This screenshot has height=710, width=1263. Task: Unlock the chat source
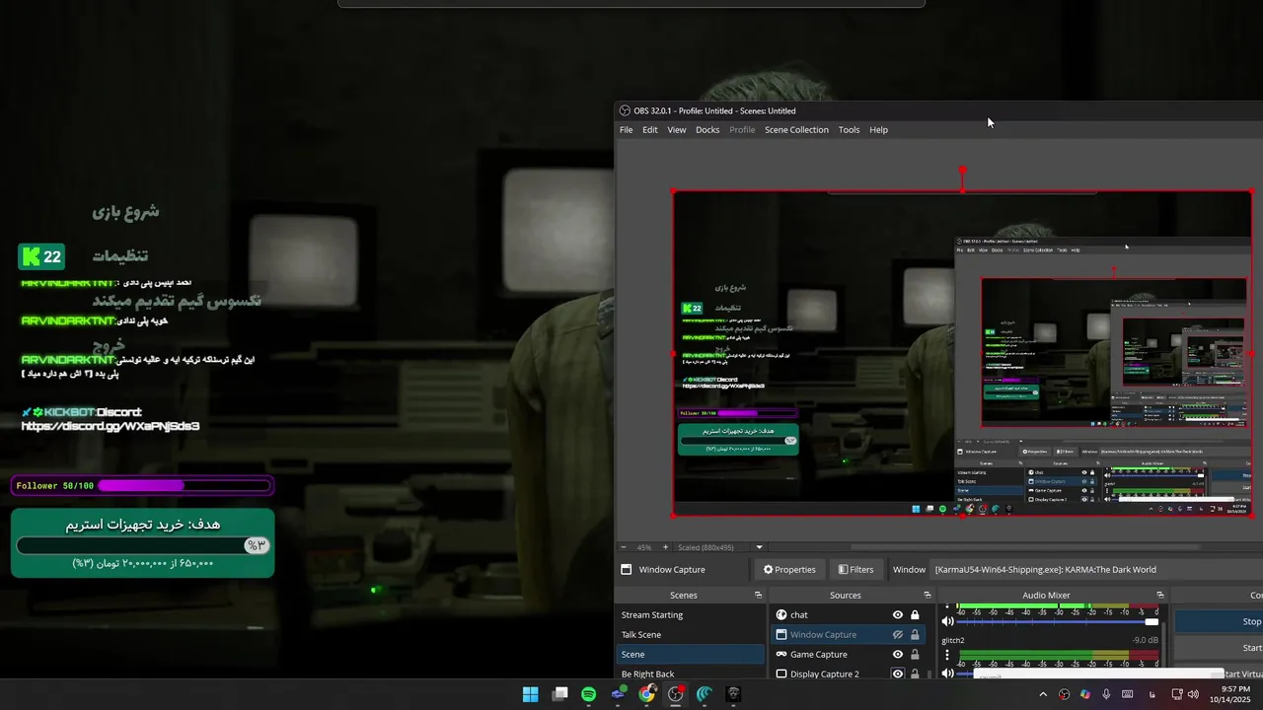915,615
